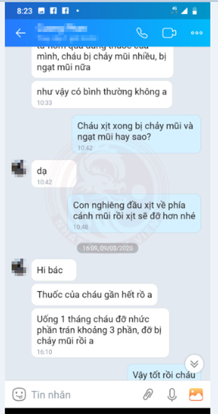Attach a file with paperclip icon
The height and width of the screenshot is (414, 218).
click(148, 395)
